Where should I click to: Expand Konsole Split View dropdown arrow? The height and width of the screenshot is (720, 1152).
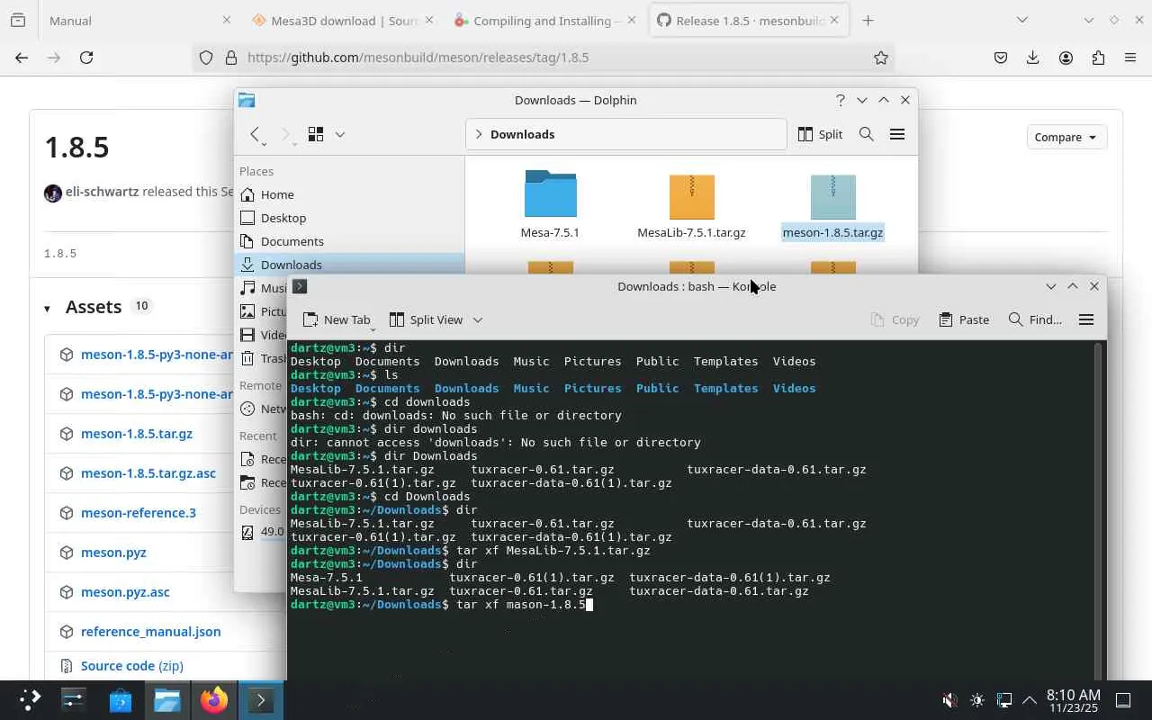478,319
